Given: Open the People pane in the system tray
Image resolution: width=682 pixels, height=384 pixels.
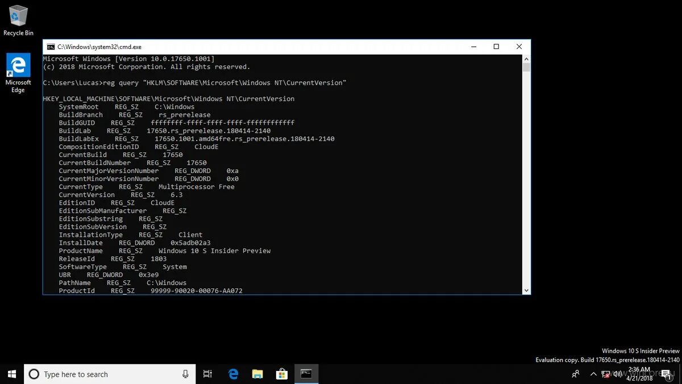Looking at the screenshot, I should (575, 374).
